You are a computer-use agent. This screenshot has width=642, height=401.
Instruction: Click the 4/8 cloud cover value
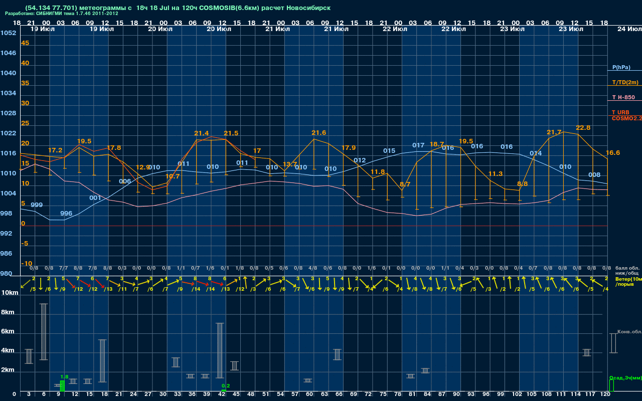click(313, 268)
